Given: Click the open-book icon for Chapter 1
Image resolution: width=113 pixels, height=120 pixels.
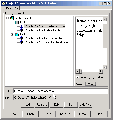Looking at the screenshot, I should (21, 26).
